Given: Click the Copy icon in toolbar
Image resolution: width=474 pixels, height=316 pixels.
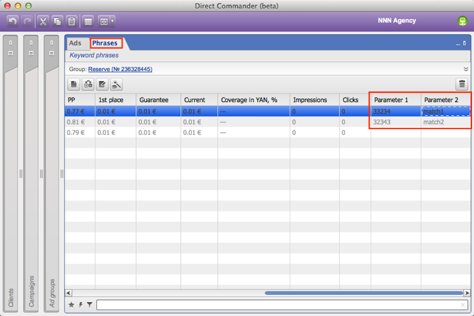Looking at the screenshot, I should pos(57,22).
